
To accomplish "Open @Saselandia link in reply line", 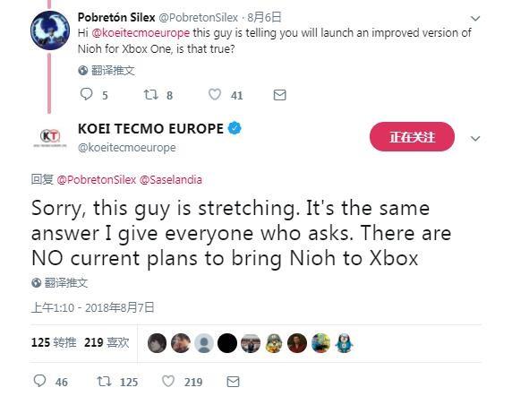I will point(170,179).
